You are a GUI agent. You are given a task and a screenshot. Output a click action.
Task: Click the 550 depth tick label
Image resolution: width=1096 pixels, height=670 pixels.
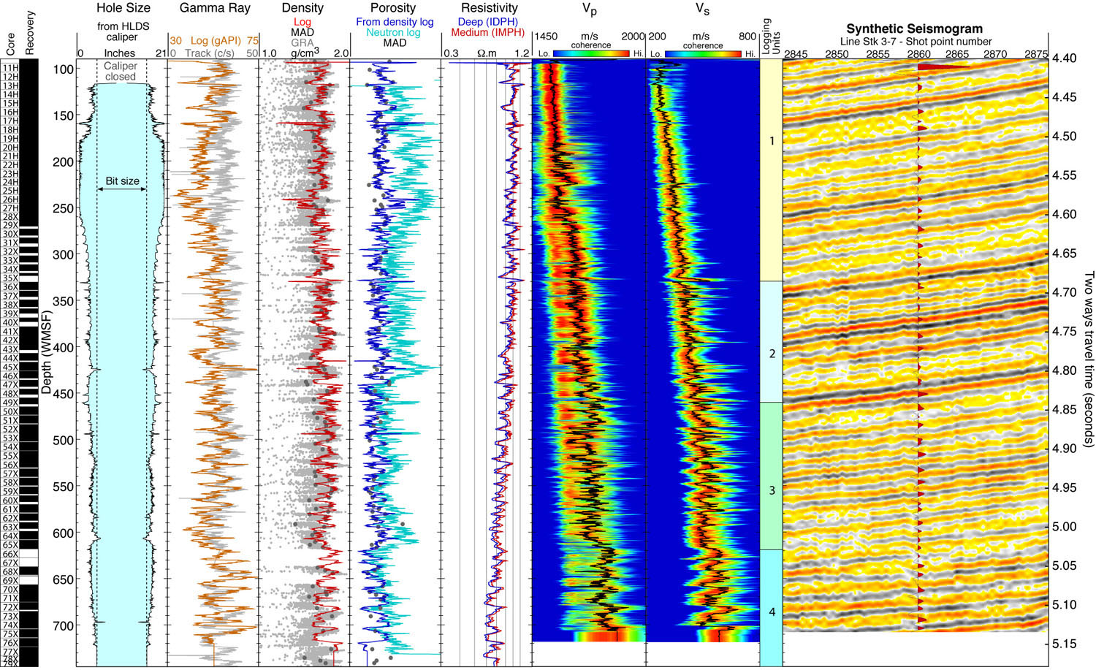click(x=64, y=487)
